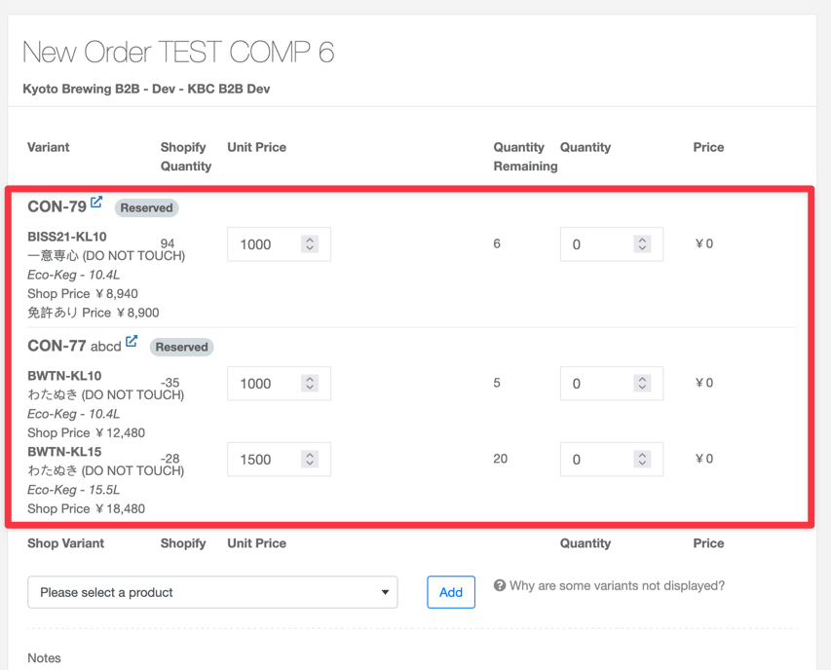Open the CON-79 external link icon
Image resolution: width=831 pixels, height=670 pixels.
[x=96, y=203]
